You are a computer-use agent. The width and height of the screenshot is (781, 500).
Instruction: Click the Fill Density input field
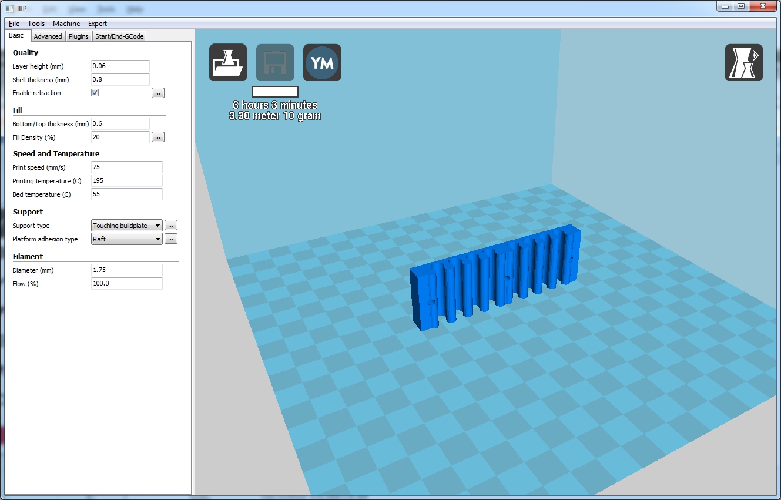click(x=120, y=137)
